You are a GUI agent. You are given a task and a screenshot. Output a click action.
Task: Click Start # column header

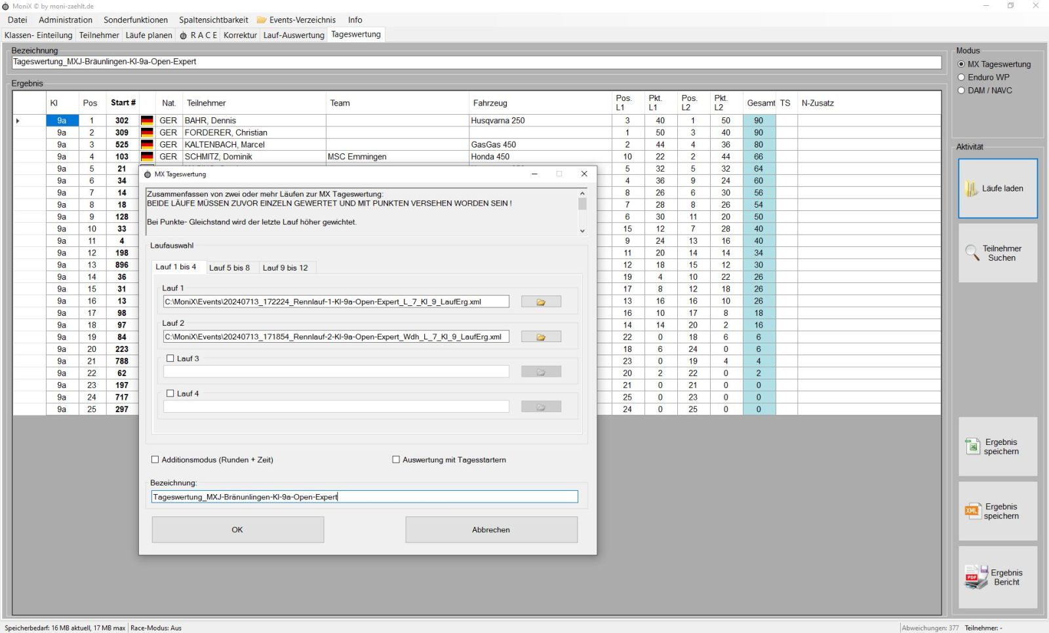click(x=123, y=103)
